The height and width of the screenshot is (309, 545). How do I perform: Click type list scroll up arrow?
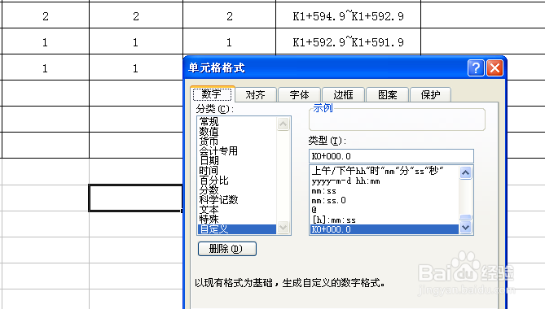click(x=465, y=172)
